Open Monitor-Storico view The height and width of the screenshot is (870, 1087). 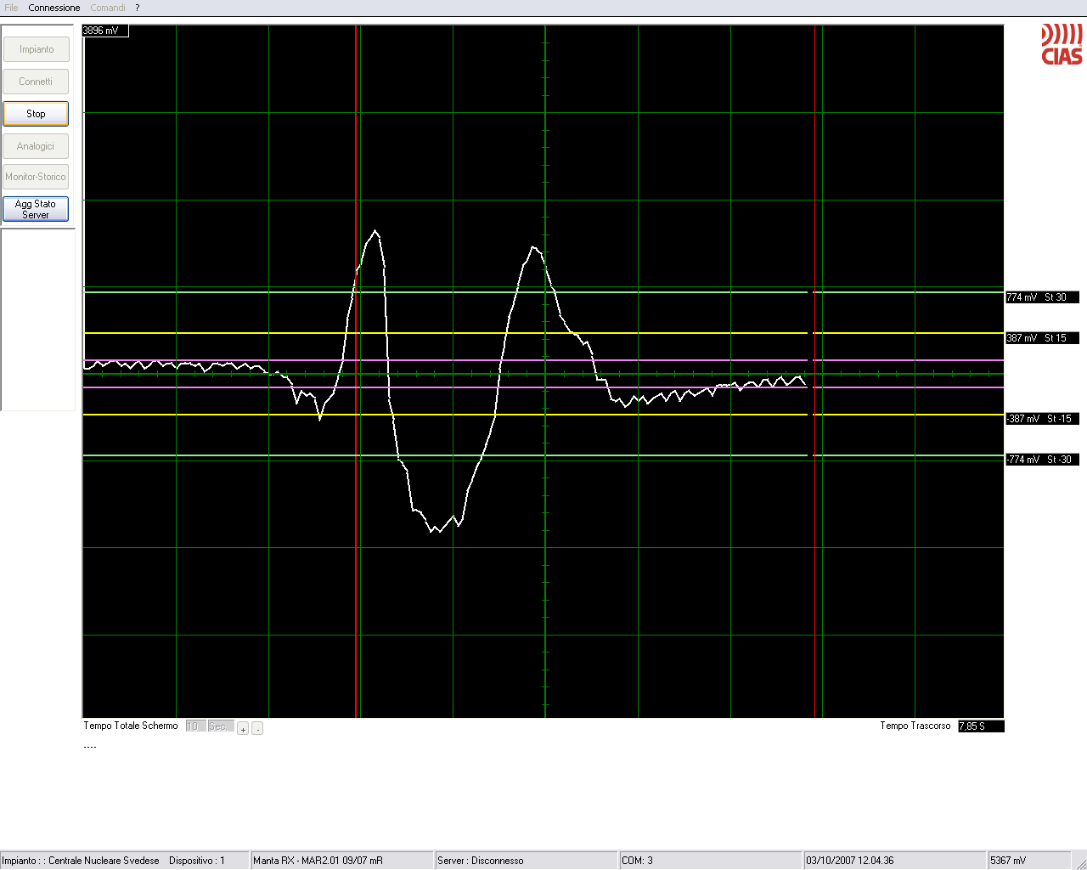coord(36,177)
